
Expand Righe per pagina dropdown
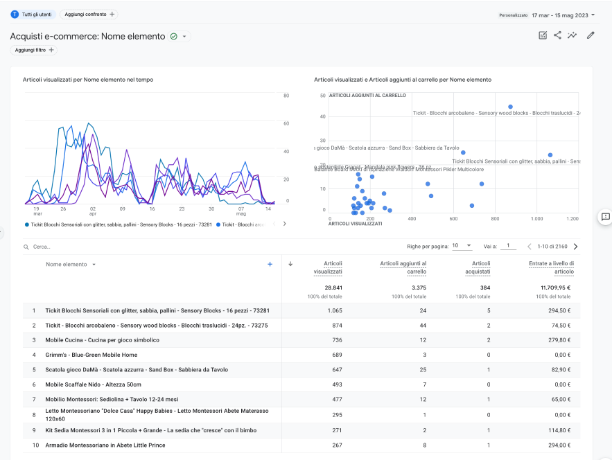click(x=462, y=246)
